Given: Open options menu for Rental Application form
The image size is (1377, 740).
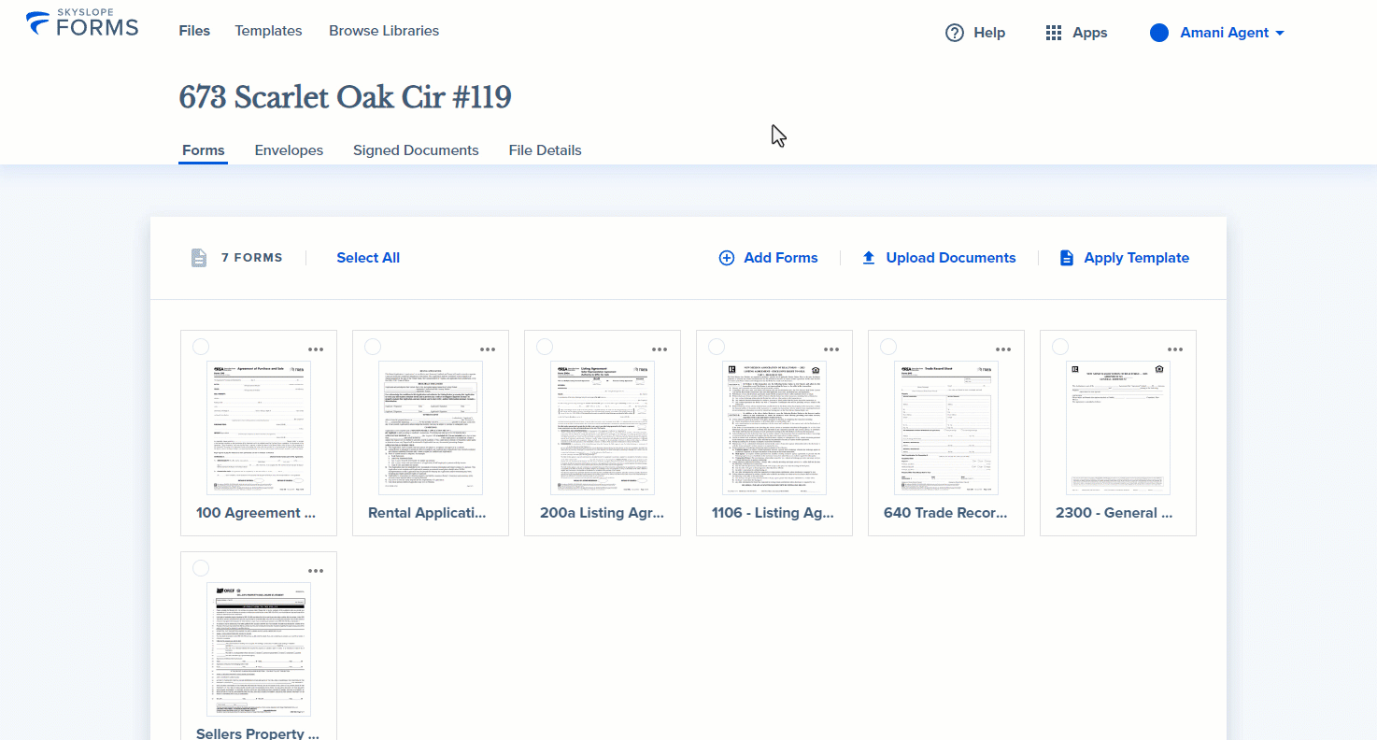Looking at the screenshot, I should coord(488,349).
